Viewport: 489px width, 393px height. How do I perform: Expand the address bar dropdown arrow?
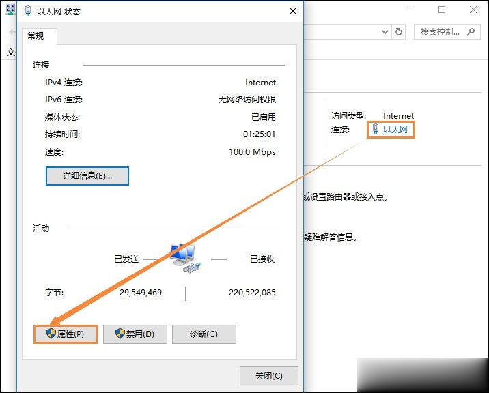pos(385,32)
